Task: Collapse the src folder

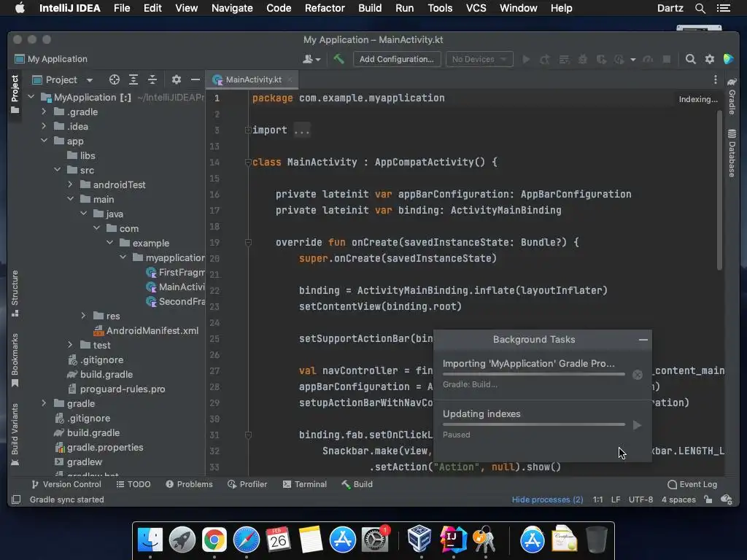Action: [x=57, y=170]
